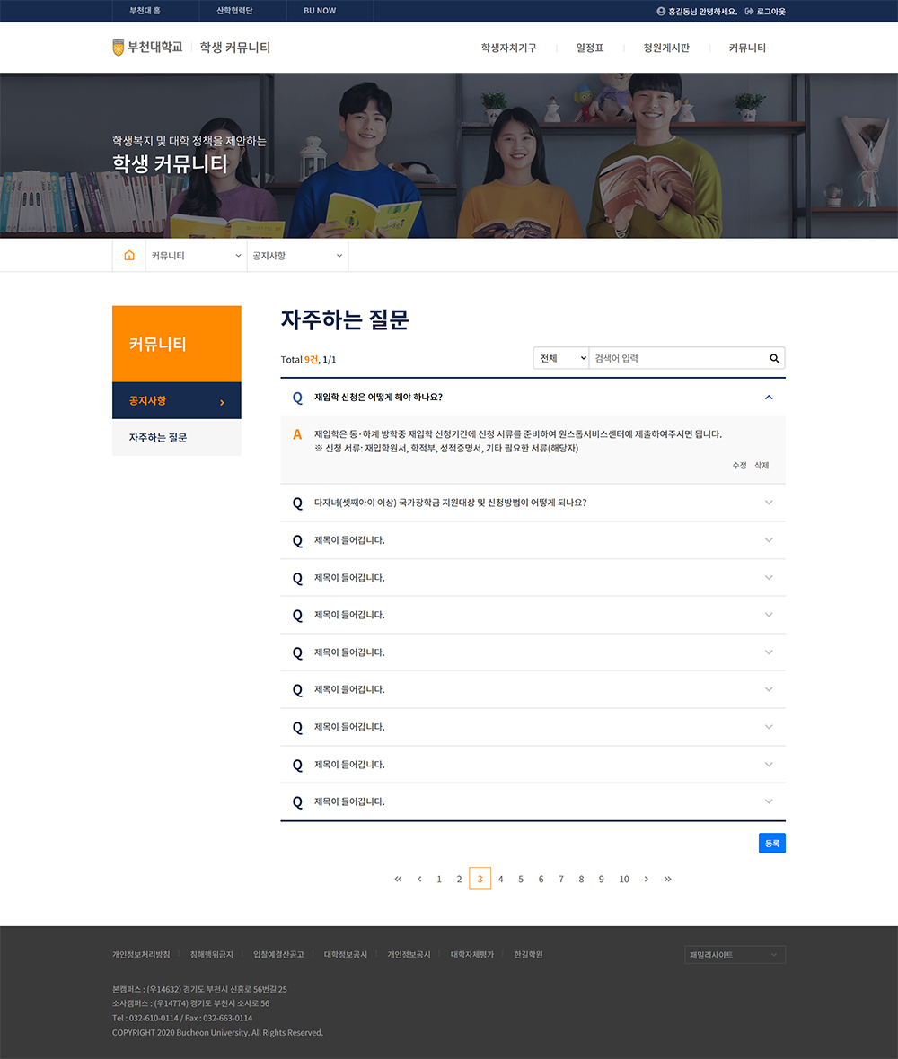This screenshot has width=898, height=1059.
Task: Open the 학생자치기구 menu
Action: (509, 48)
